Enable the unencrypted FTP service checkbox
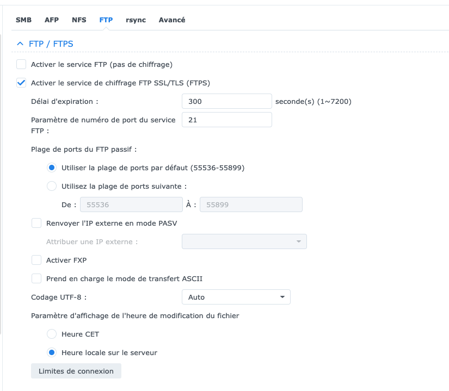Image resolution: width=449 pixels, height=391 pixels. pos(21,65)
